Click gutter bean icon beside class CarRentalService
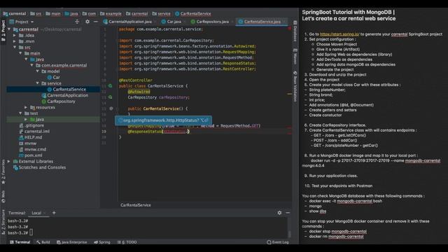This screenshot has height=252, width=448. [x=111, y=85]
